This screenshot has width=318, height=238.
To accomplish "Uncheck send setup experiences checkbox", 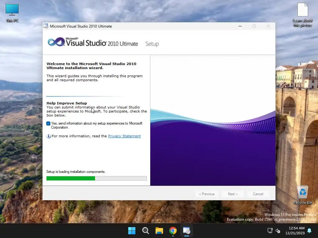I will 48,123.
